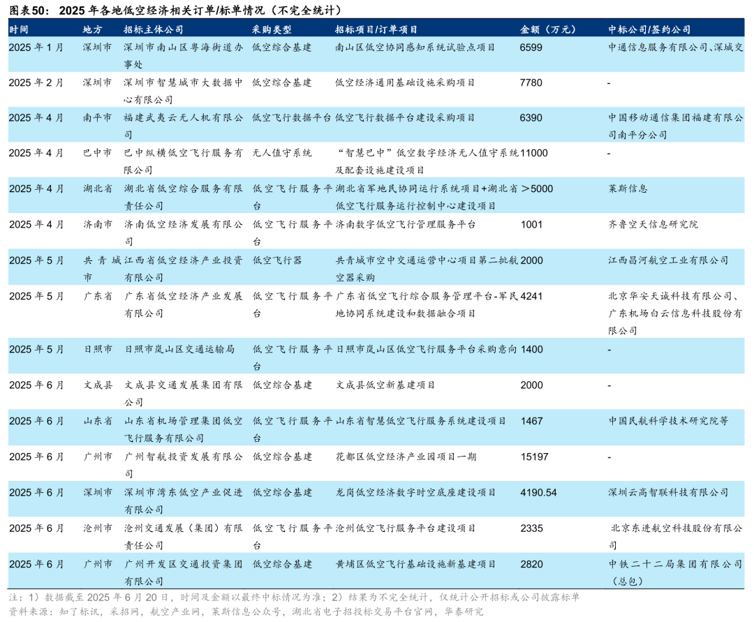Click the winner 中国民航科学技术研究院等
This screenshot has width=754, height=622.
pyautogui.click(x=668, y=421)
